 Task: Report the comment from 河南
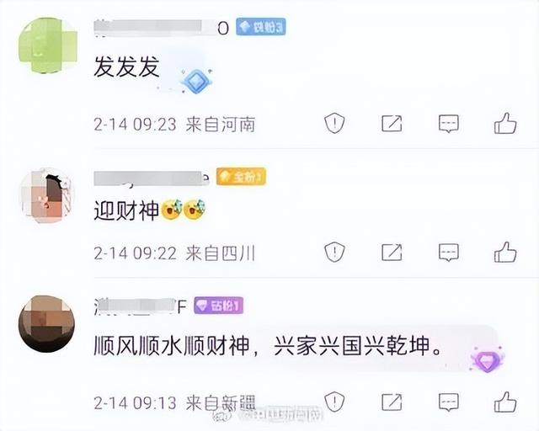334,123
